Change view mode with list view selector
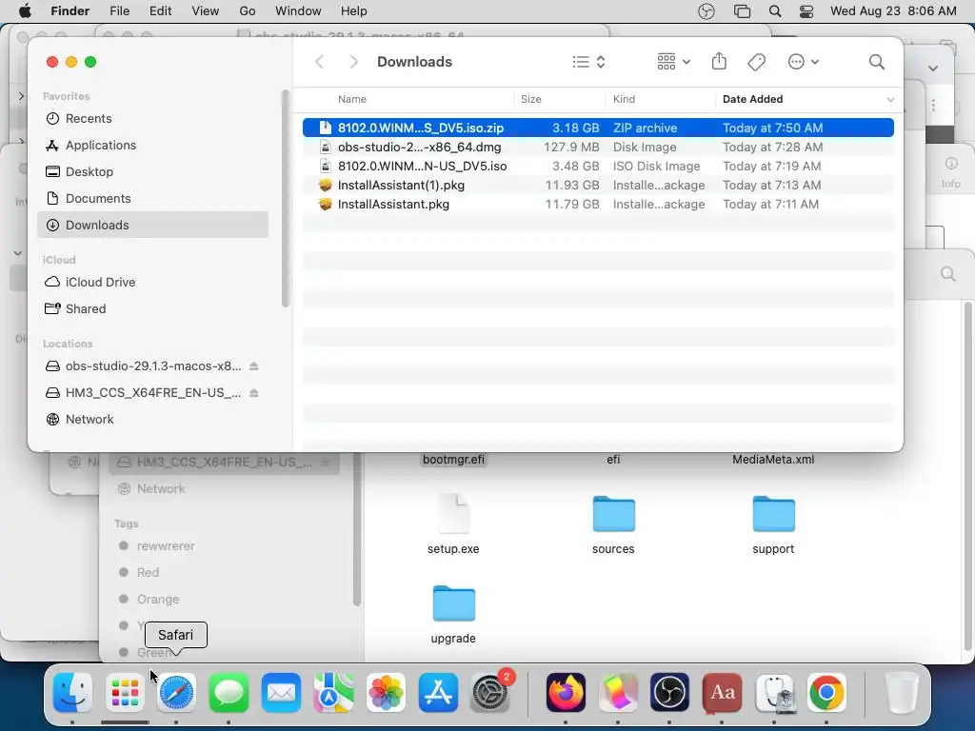Viewport: 975px width, 731px height. [x=588, y=62]
